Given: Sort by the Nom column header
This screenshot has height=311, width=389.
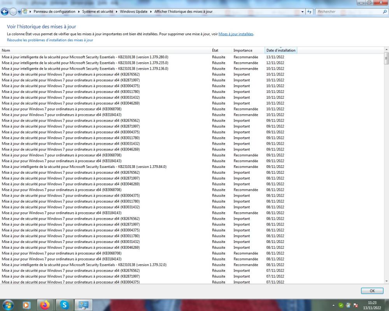Looking at the screenshot, I should coord(105,51).
